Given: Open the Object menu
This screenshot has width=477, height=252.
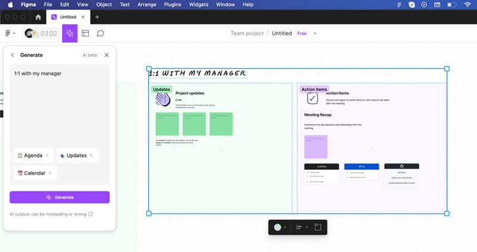Looking at the screenshot, I should click(x=104, y=5).
